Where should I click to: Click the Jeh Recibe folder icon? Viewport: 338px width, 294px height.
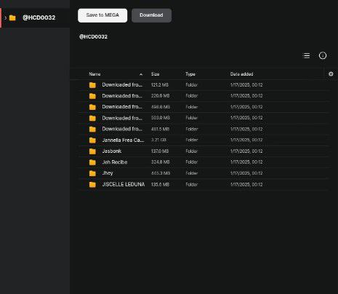tap(92, 162)
